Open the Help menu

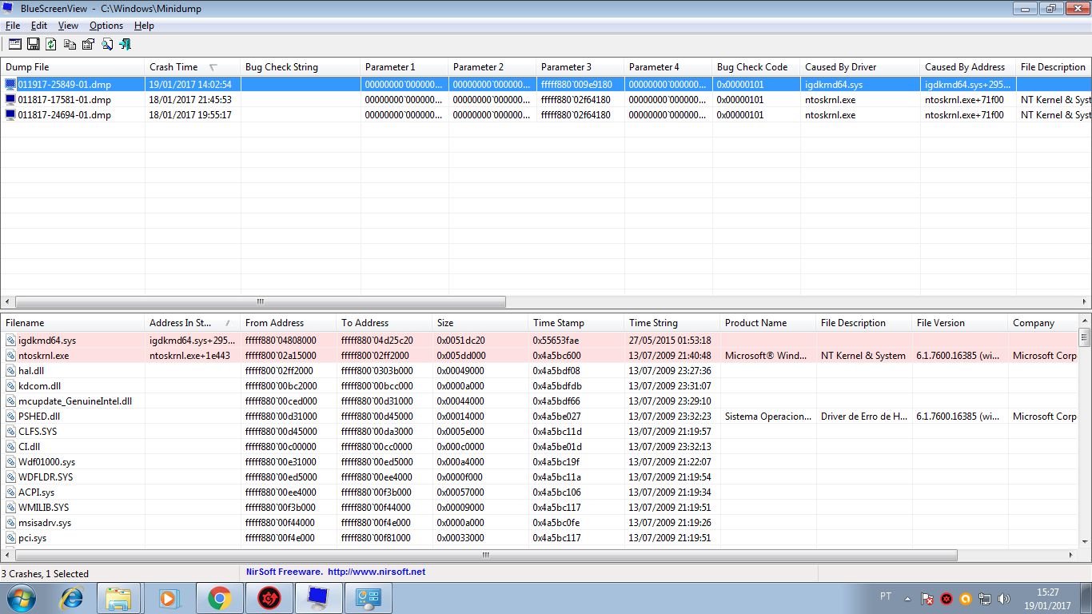click(144, 26)
